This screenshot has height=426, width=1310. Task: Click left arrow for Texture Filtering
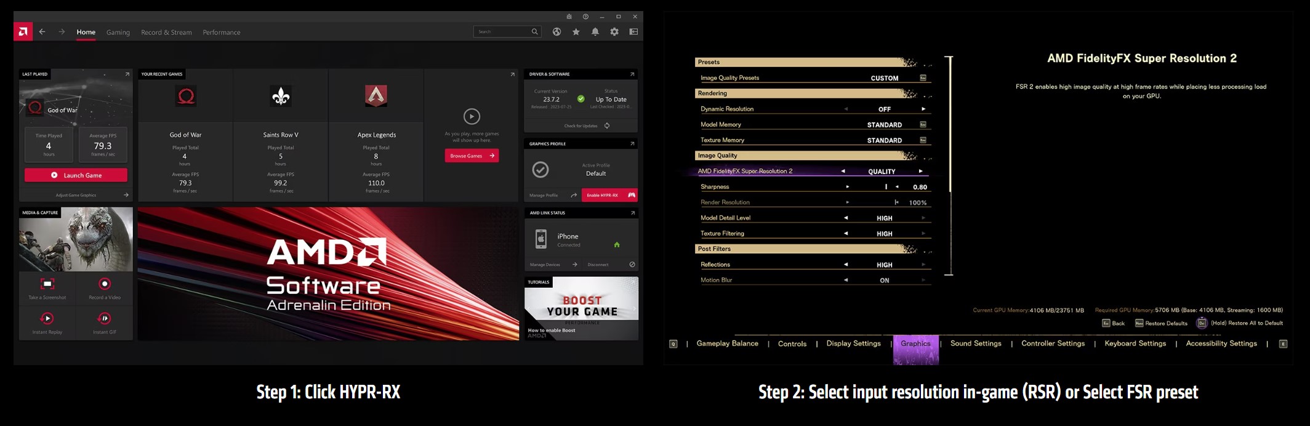point(846,234)
